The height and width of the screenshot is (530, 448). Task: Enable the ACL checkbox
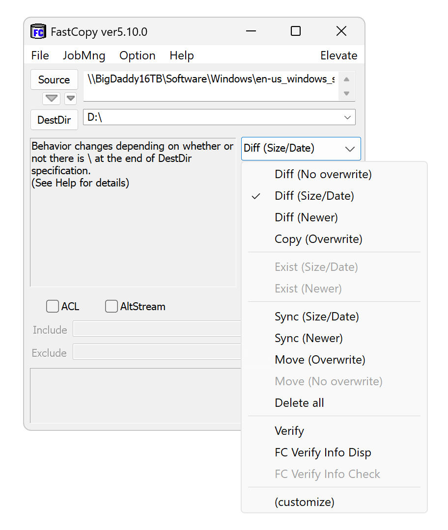[53, 307]
